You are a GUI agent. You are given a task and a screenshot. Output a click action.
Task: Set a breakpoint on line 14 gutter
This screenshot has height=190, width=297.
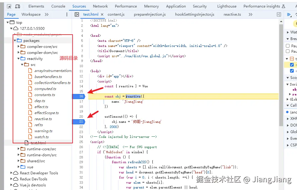[x=81, y=86]
